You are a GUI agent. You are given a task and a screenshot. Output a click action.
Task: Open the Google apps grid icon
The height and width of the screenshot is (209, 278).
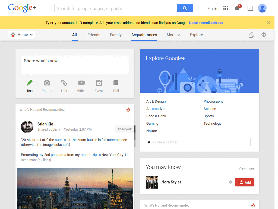point(225,8)
